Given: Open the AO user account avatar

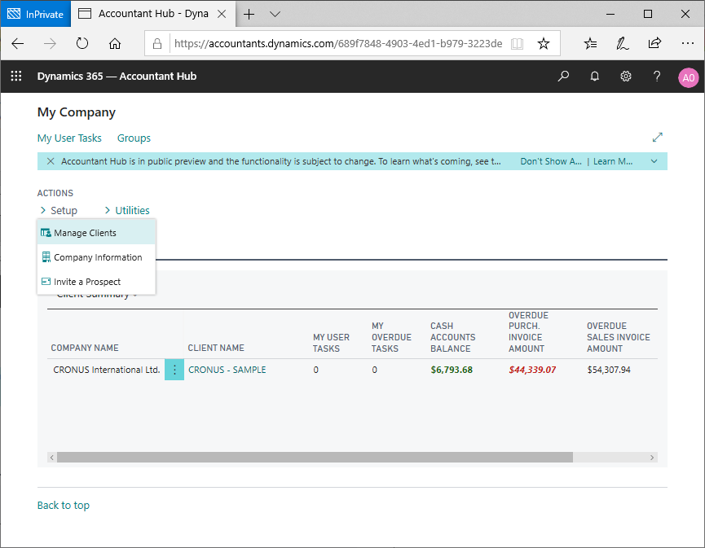Looking at the screenshot, I should click(689, 77).
